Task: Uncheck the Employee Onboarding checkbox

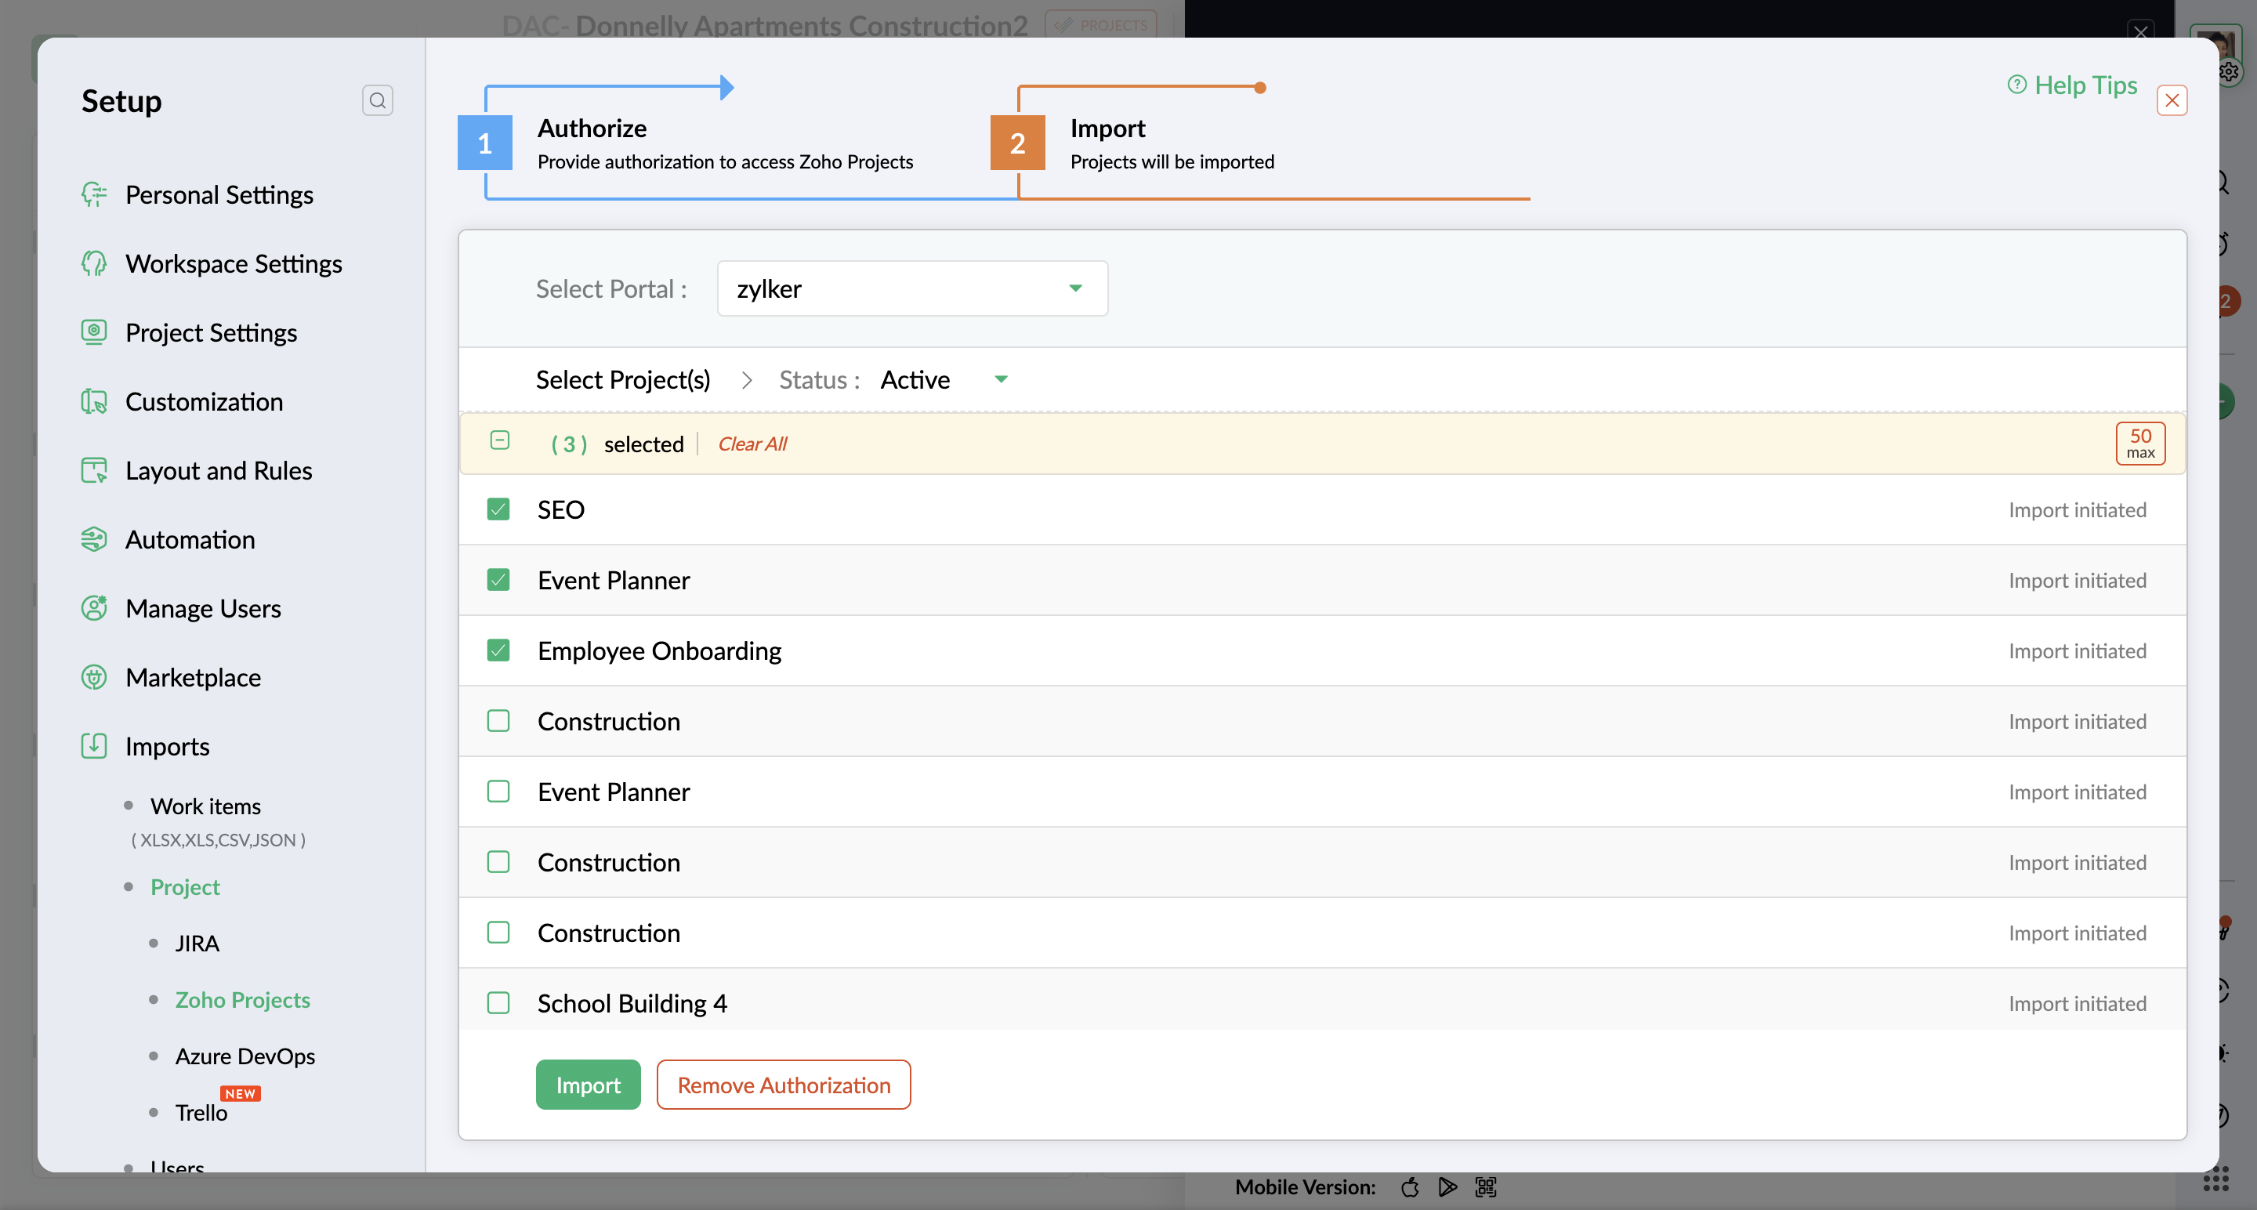Action: tap(498, 650)
